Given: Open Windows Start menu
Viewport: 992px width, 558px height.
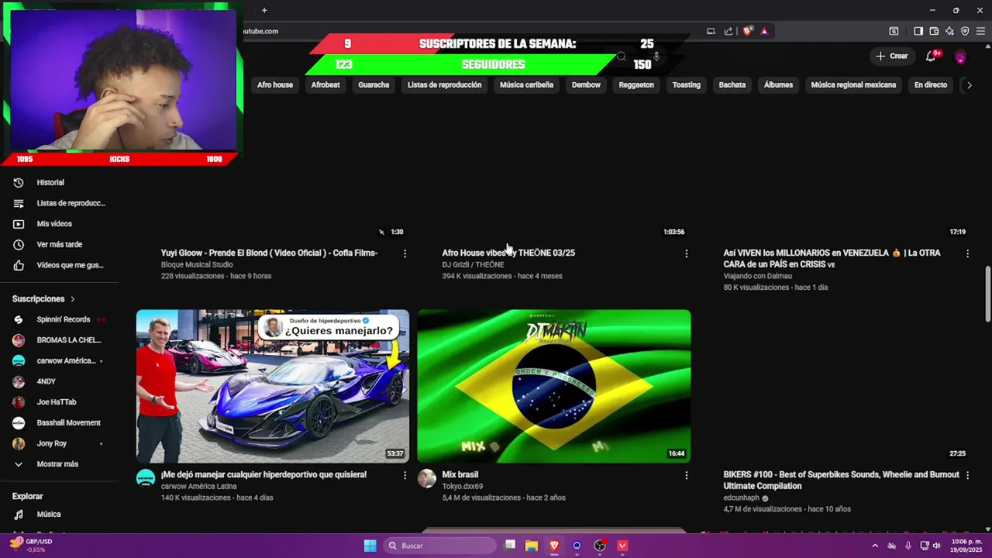Looking at the screenshot, I should coord(370,546).
